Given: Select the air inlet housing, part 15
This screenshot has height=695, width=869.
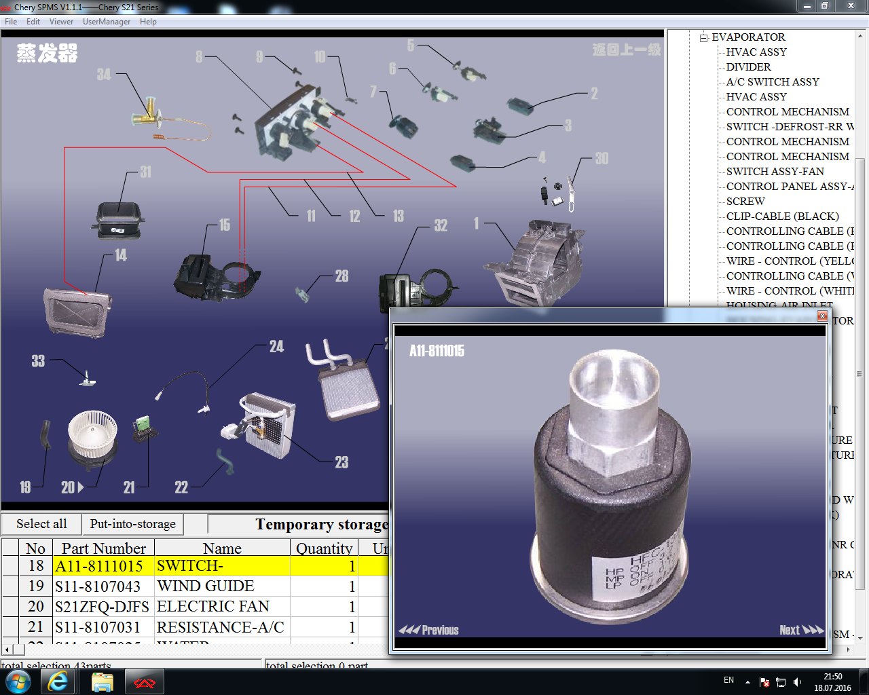Looking at the screenshot, I should click(216, 277).
